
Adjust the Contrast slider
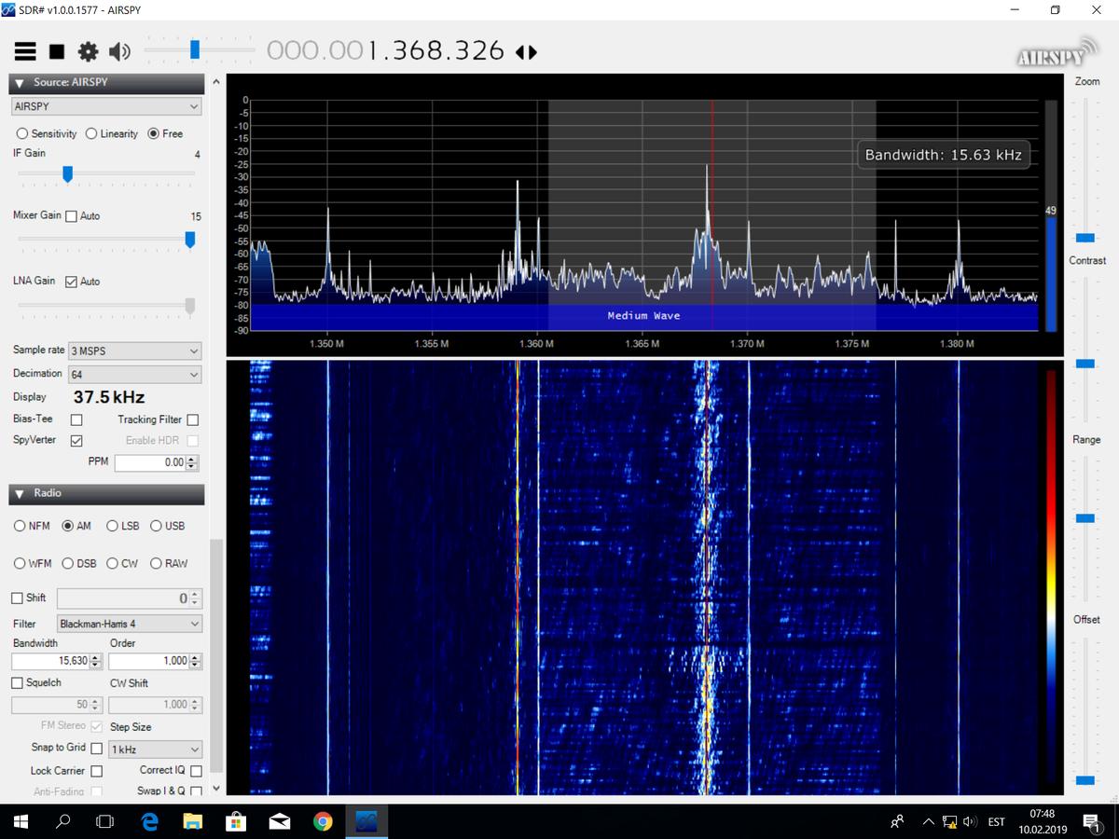click(x=1085, y=364)
